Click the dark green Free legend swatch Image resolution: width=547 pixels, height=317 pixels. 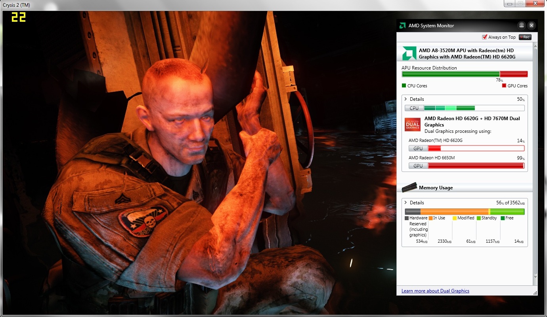point(503,218)
